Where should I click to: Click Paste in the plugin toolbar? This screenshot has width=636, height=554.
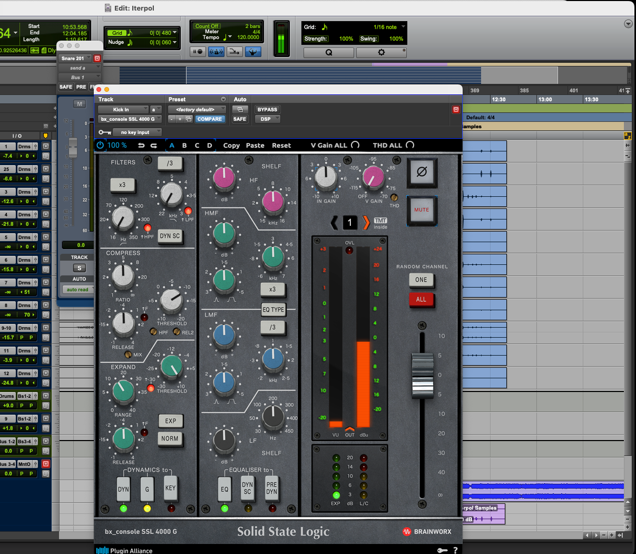[x=255, y=146]
